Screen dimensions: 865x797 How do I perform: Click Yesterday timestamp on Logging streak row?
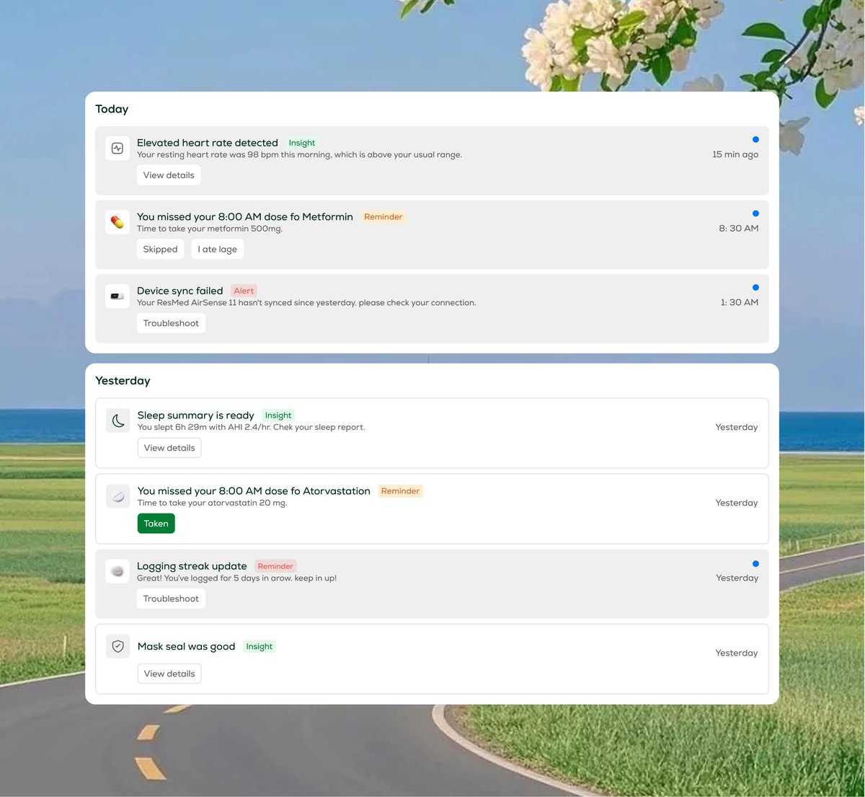point(737,578)
